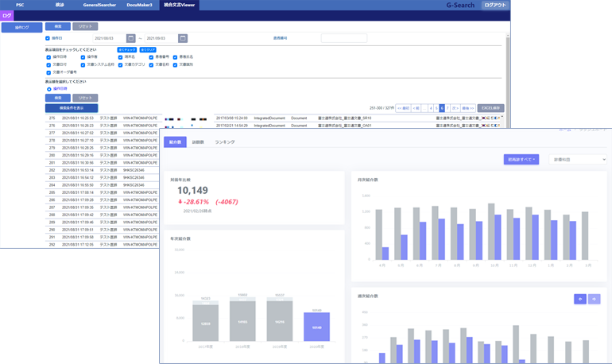Uncheck the 操作者 display item checkbox
This screenshot has height=364, width=612.
(x=83, y=57)
